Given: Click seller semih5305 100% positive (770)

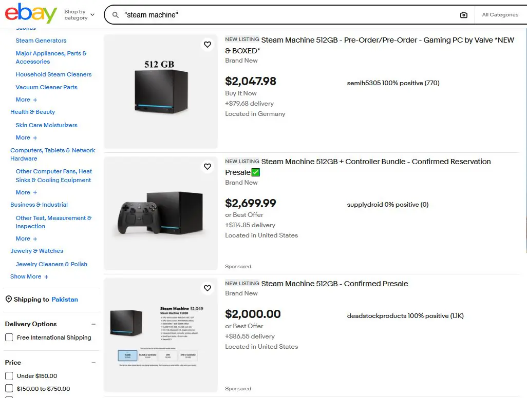Looking at the screenshot, I should pos(393,83).
